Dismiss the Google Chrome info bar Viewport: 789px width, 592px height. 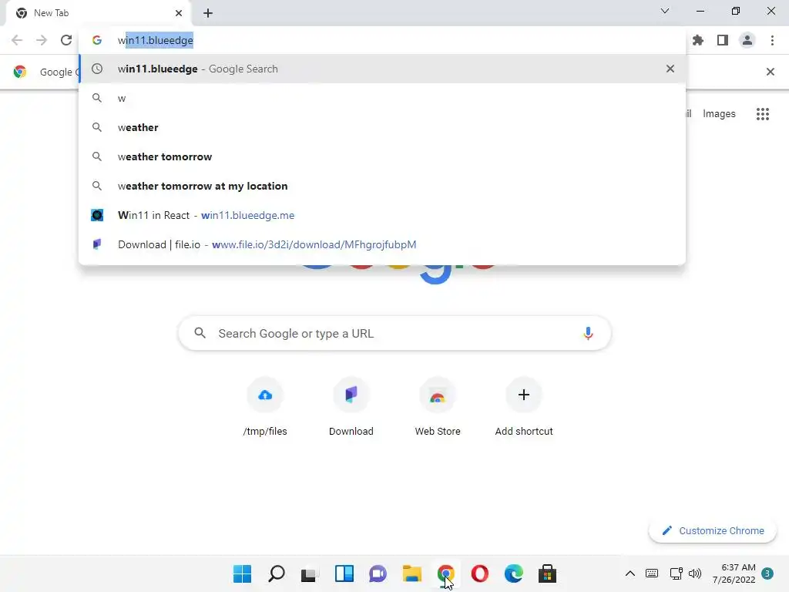[770, 72]
